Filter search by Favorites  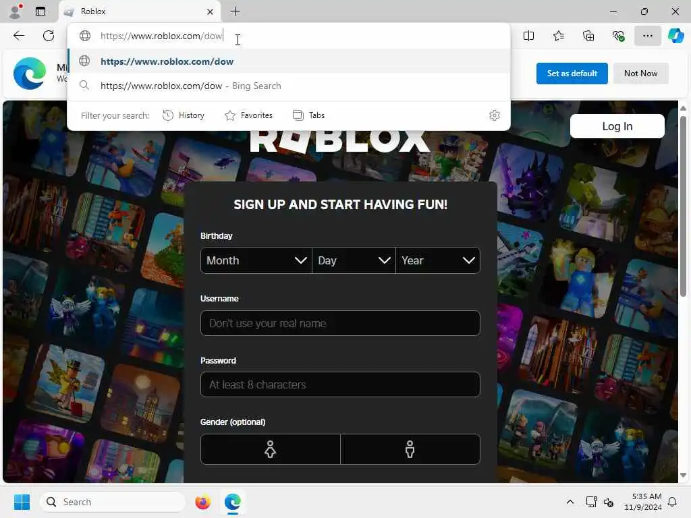click(248, 115)
